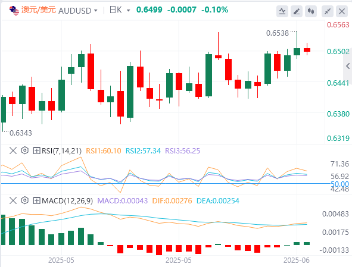352x267 pixels.
Task: Select the 澳元/美元 pair name
Action: tap(38, 10)
